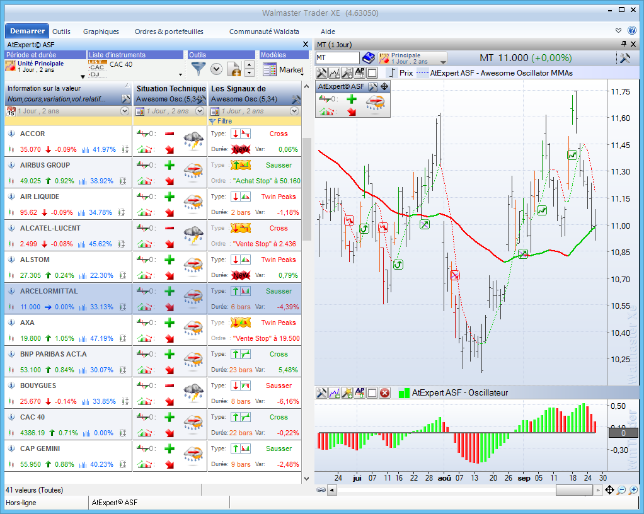Click the add-document icon under Outils
Viewport: 644px width, 514px height.
coord(234,69)
